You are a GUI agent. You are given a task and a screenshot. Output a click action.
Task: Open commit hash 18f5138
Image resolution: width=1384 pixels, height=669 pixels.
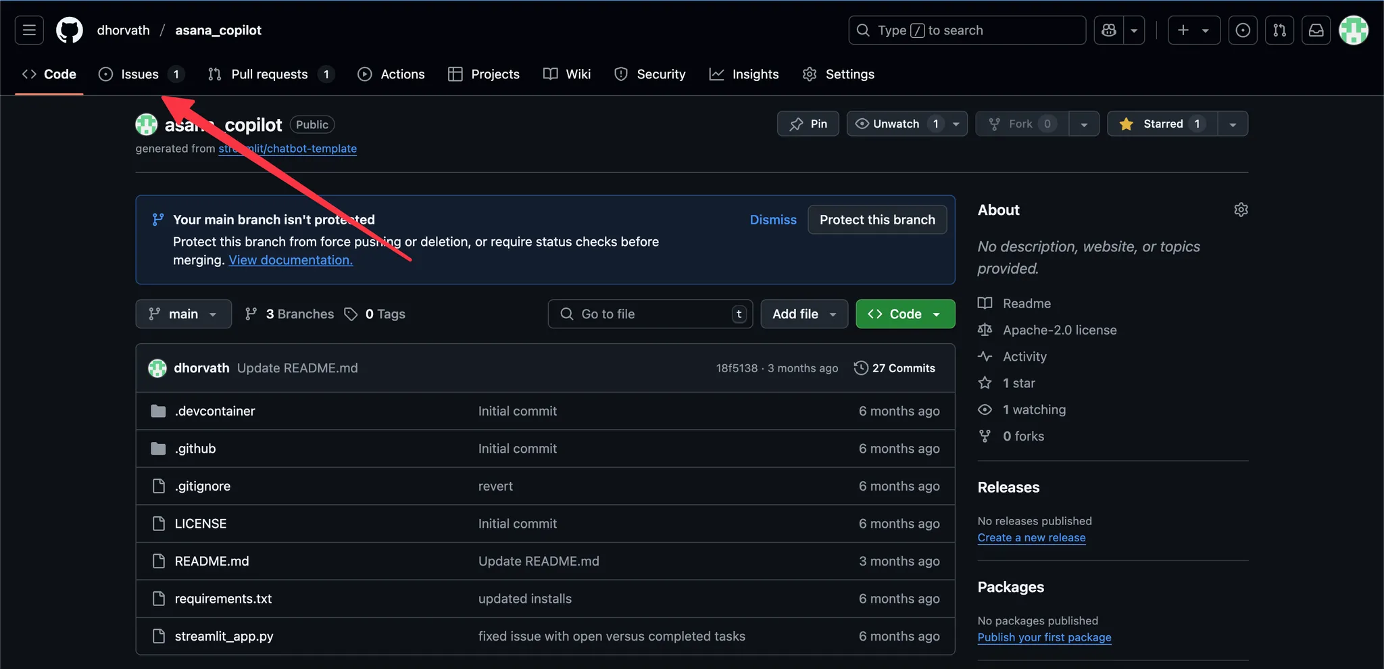737,368
